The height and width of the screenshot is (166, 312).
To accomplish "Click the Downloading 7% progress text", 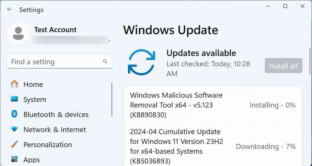I will point(265,146).
